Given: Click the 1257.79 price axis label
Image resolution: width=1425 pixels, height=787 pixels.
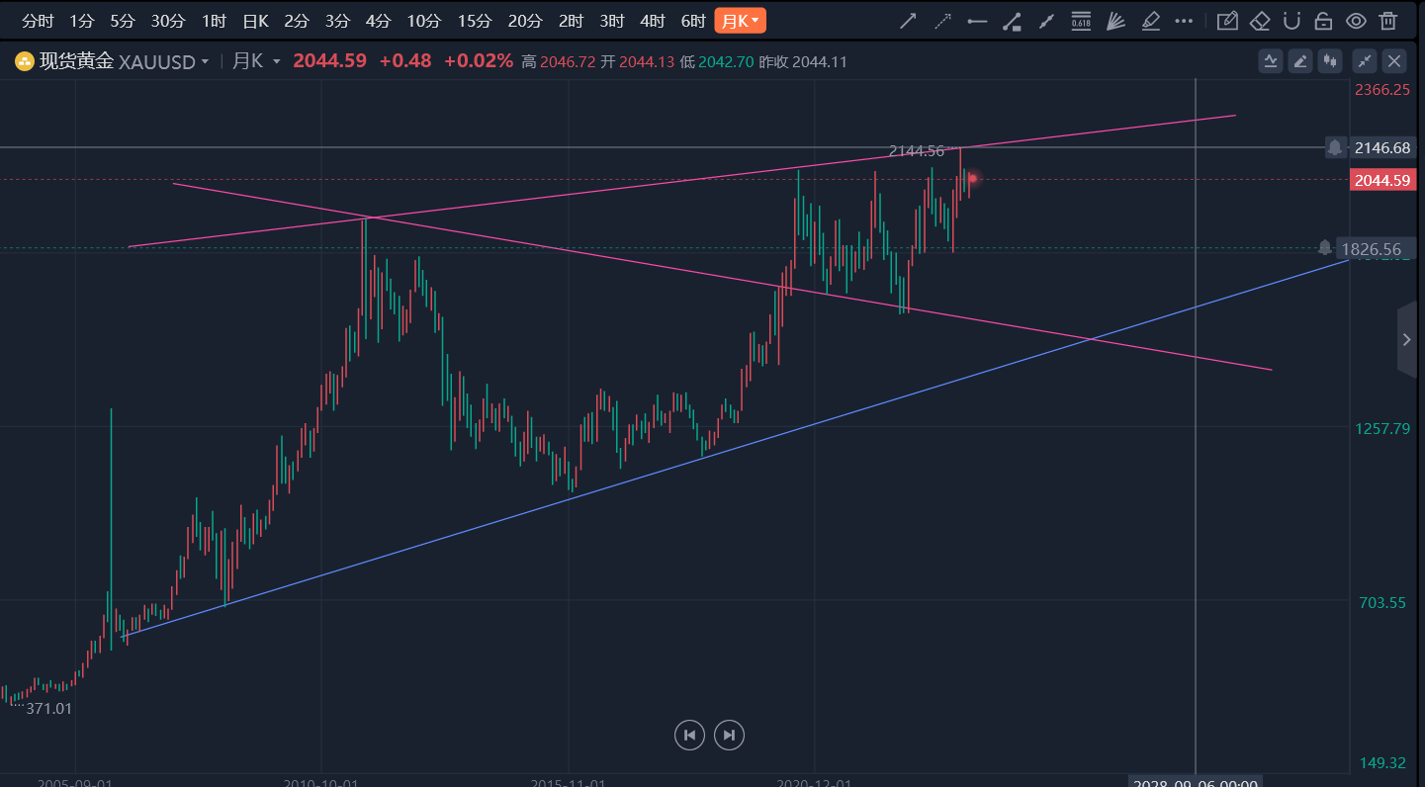Looking at the screenshot, I should 1382,428.
